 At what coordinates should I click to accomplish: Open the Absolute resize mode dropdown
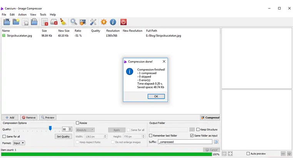[85, 130]
